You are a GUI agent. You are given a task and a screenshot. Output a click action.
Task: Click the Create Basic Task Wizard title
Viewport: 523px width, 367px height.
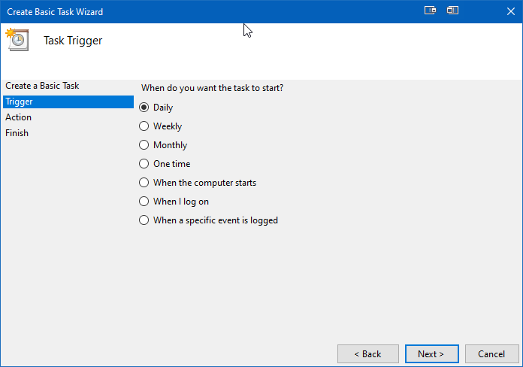[55, 12]
